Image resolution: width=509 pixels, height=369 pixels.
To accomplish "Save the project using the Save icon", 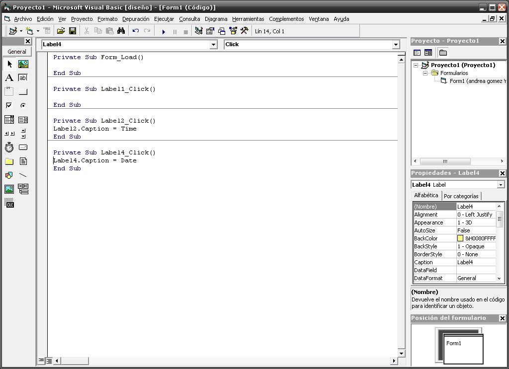I will (74, 30).
